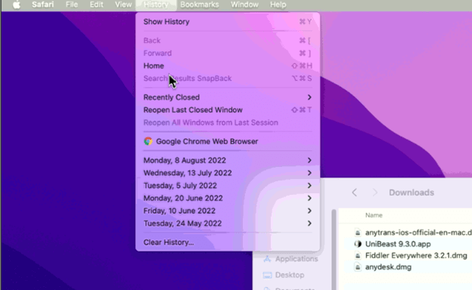Sort Finder list by Name column
The image size is (472, 290).
(x=374, y=215)
